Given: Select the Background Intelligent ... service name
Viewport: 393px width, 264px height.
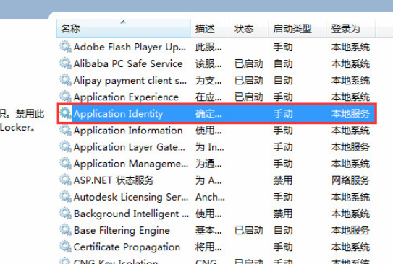Looking at the screenshot, I should (x=131, y=214).
